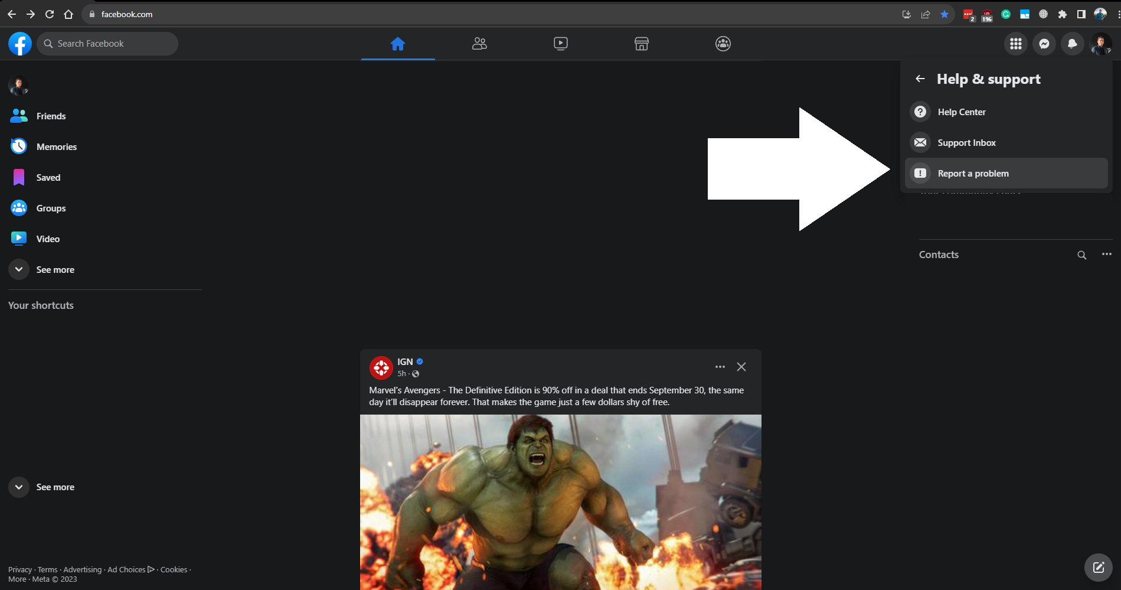View site info via the lock icon
This screenshot has height=590, width=1121.
[91, 14]
